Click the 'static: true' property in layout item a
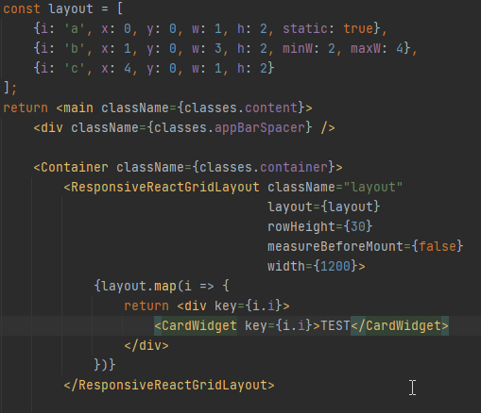Image resolution: width=481 pixels, height=413 pixels. tap(328, 28)
